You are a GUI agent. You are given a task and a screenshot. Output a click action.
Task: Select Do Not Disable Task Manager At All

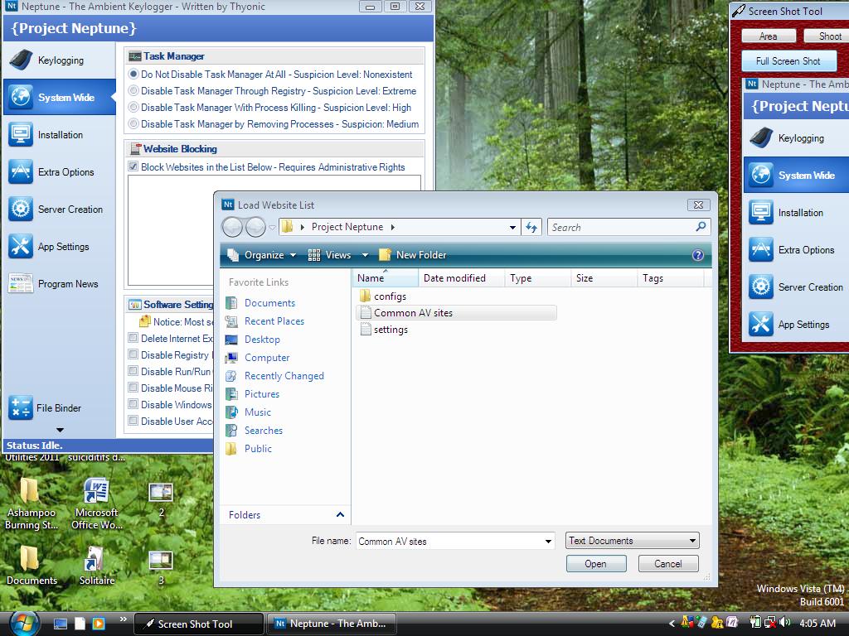point(133,74)
